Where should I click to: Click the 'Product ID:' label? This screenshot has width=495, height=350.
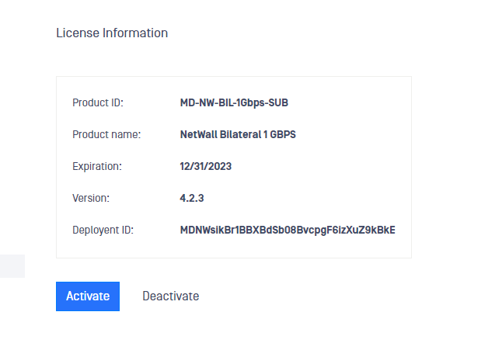tap(98, 102)
